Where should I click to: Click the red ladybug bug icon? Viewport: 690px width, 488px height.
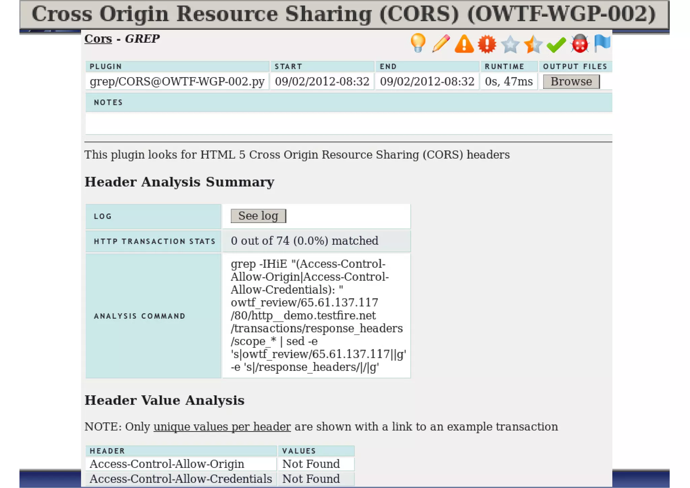click(x=580, y=44)
